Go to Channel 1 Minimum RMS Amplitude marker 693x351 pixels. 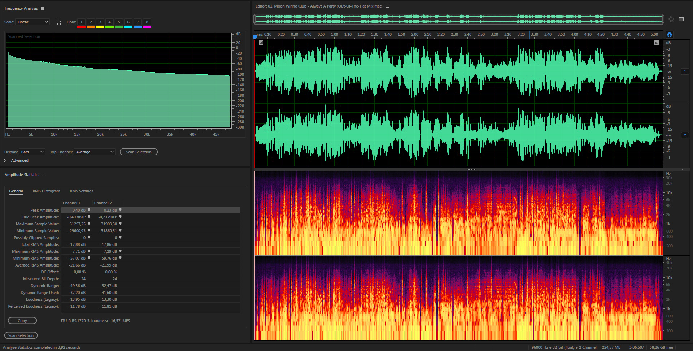coord(89,258)
